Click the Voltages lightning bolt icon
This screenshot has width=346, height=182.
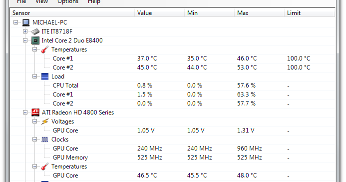(45, 121)
